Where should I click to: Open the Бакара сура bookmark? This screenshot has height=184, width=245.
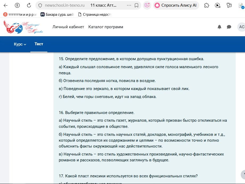[57, 15]
